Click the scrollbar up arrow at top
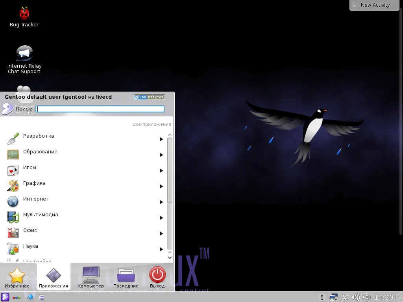The width and height of the screenshot is (403, 302). pyautogui.click(x=170, y=135)
